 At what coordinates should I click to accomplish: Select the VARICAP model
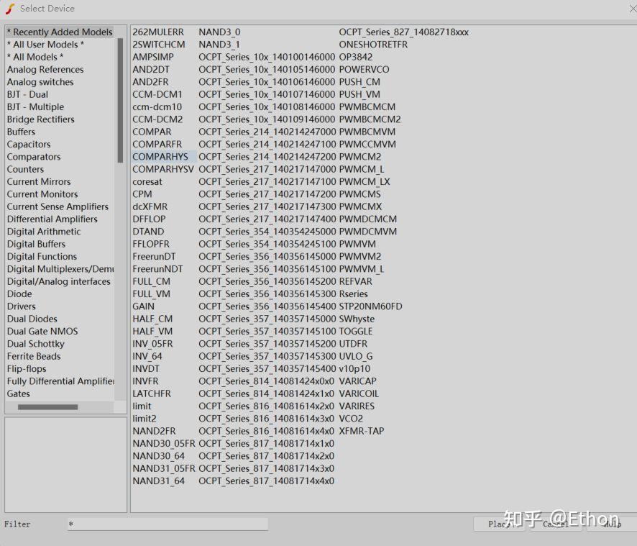coord(357,381)
